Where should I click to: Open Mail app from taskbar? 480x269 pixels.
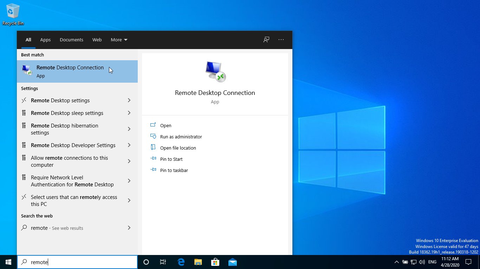tap(232, 262)
